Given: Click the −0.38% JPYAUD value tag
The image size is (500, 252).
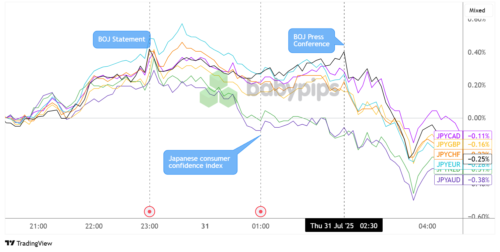Looking at the screenshot, I should (477, 180).
